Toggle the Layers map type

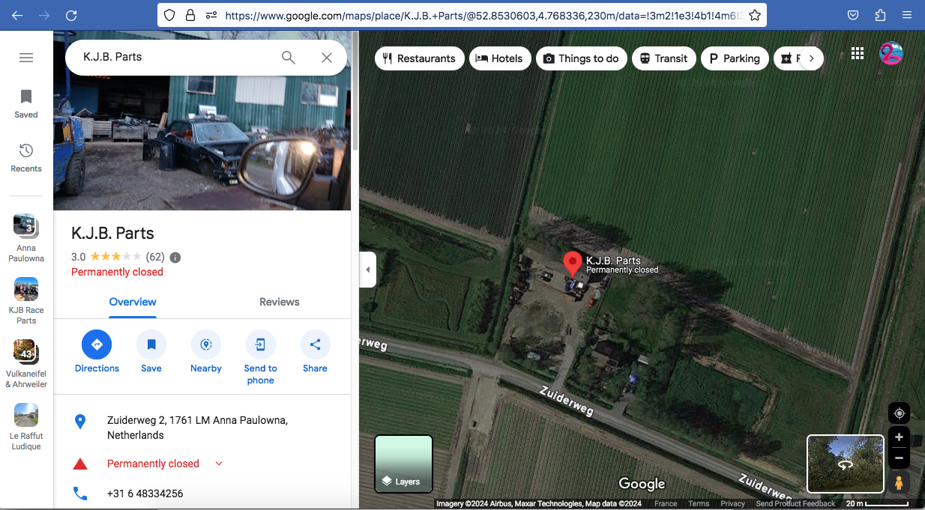click(x=403, y=464)
